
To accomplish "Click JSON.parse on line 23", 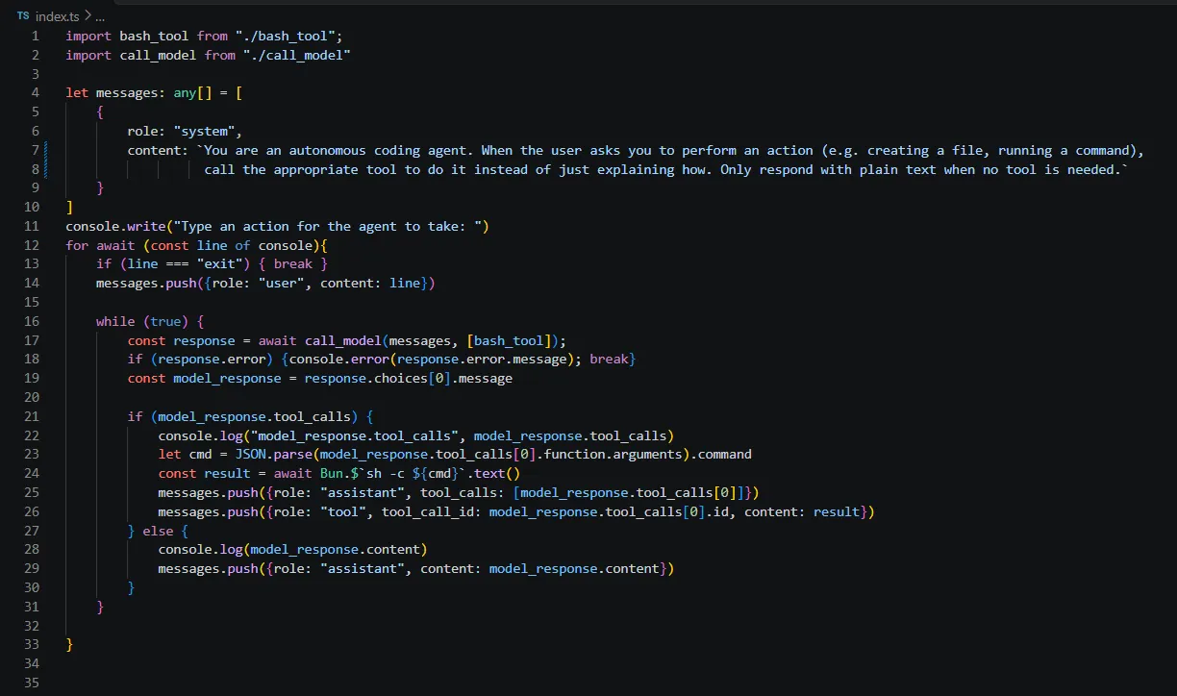I will point(273,454).
